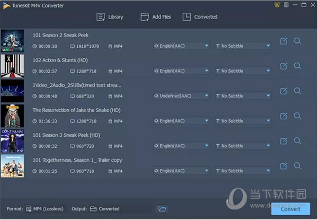This screenshot has width=318, height=220.
Task: Open subtitle dropdown for 101 Season 3 Sneak Peek
Action: 243,146
